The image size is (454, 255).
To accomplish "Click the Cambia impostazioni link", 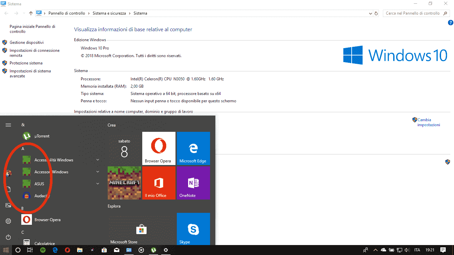I will point(428,122).
